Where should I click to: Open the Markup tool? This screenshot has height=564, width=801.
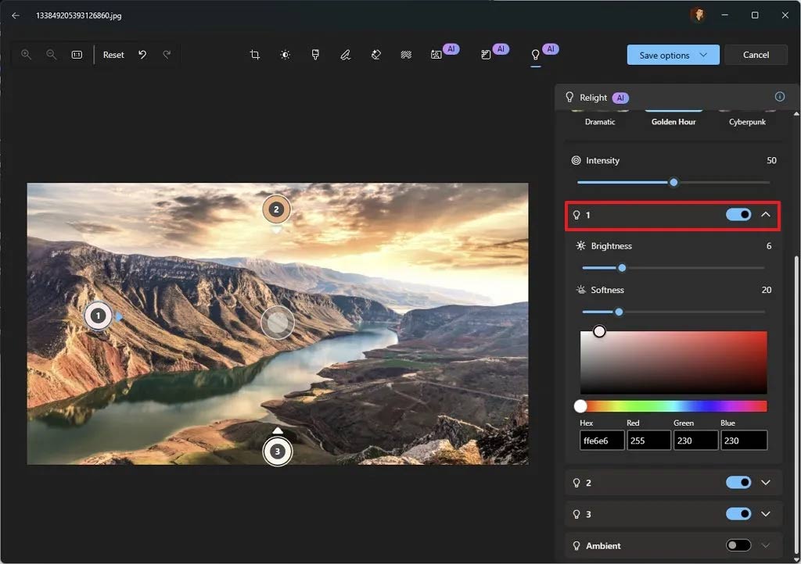pos(345,55)
